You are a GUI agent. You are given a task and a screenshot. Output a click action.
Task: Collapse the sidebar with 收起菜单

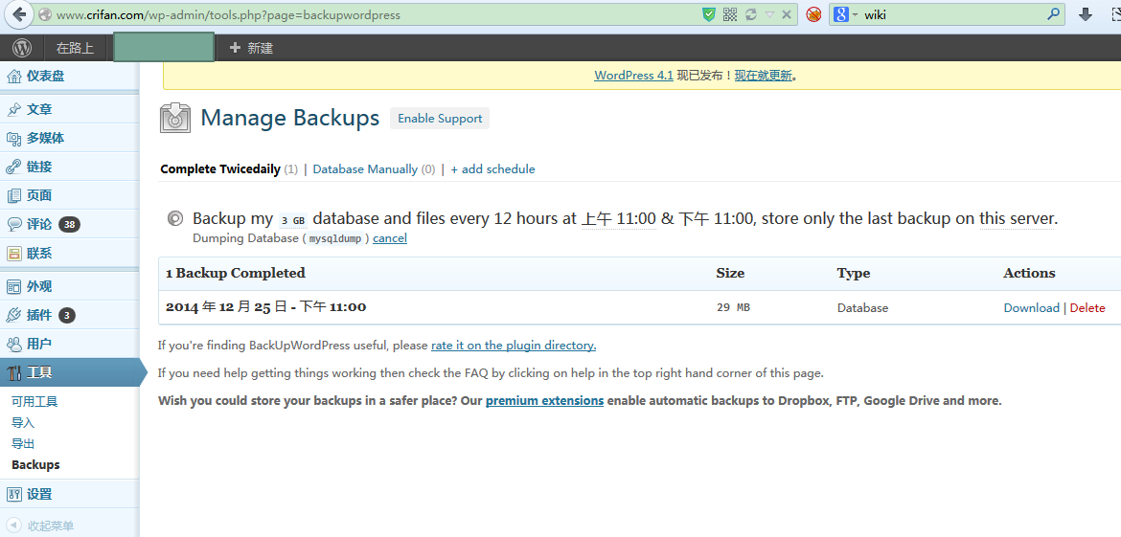pos(50,526)
